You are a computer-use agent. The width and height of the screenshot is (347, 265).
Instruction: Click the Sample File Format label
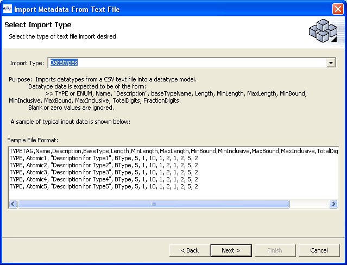[x=33, y=140]
